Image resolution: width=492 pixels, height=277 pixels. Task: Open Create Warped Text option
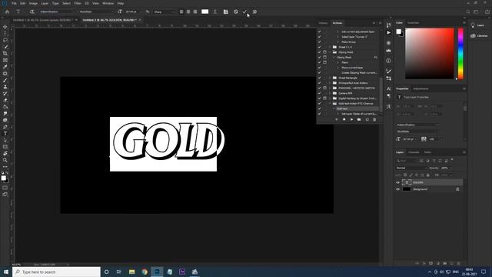pos(215,12)
